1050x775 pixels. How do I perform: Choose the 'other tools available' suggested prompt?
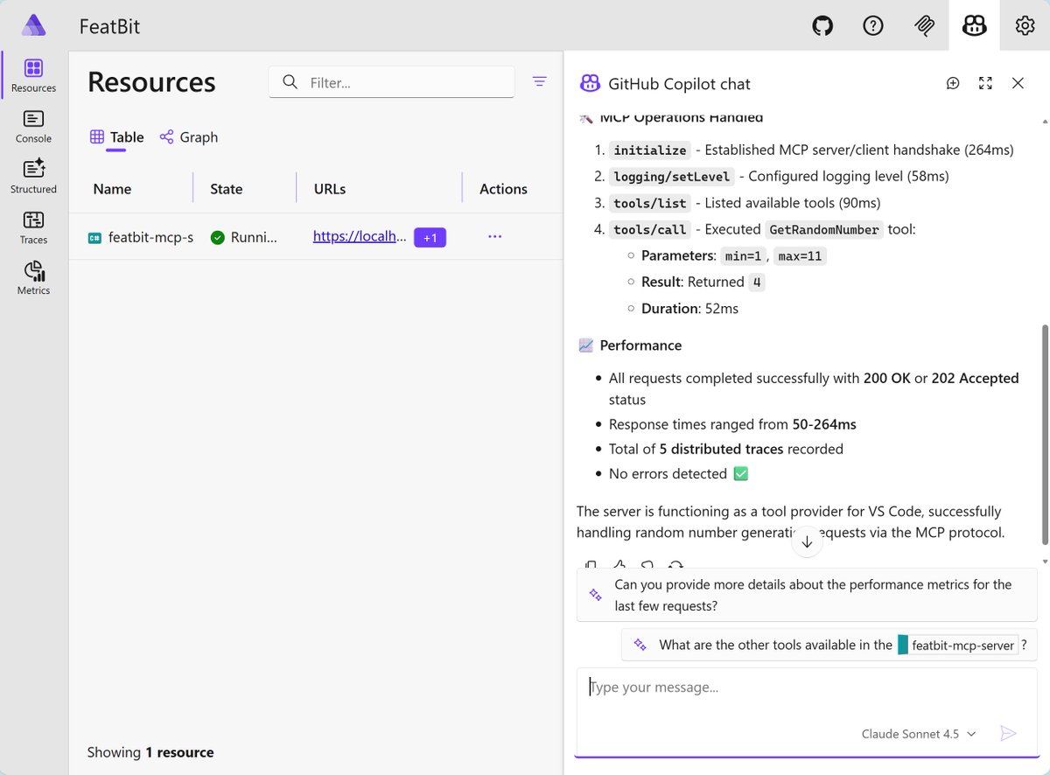829,645
